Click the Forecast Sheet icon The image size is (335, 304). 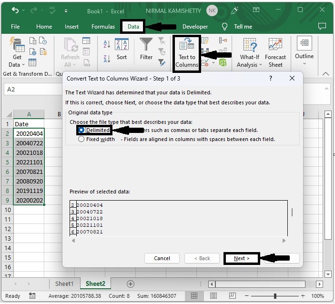[275, 44]
